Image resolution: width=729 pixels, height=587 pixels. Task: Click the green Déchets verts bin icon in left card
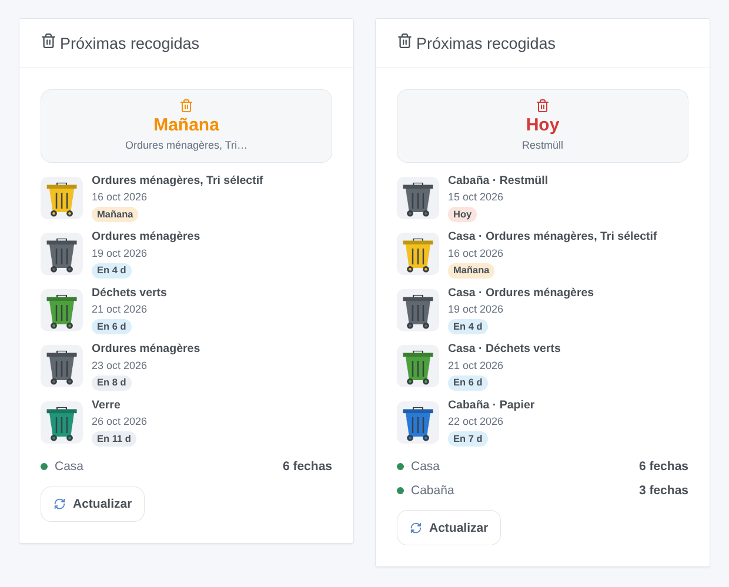click(62, 310)
